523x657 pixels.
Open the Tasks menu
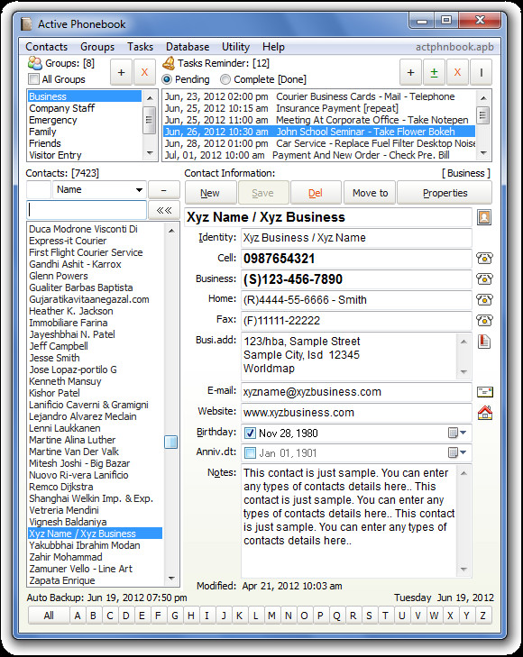140,47
